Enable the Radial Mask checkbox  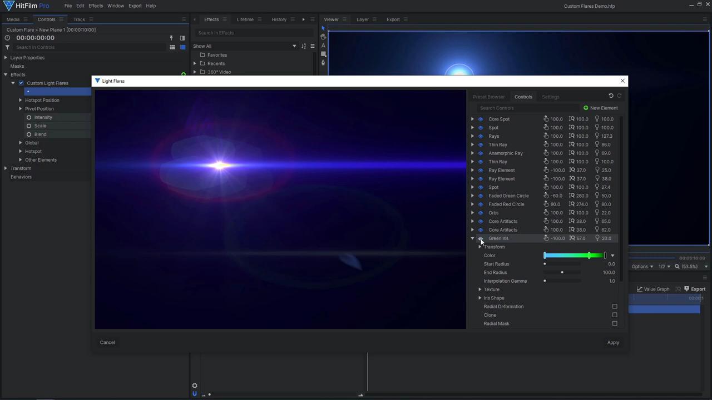click(615, 323)
